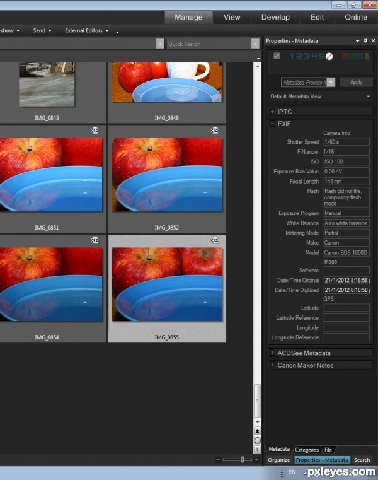Screen dimensions: 378x480
Task: Apply the blue color label
Action: pyautogui.click(x=360, y=56)
